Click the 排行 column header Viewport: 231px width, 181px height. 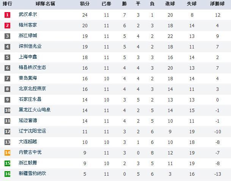click(8, 5)
